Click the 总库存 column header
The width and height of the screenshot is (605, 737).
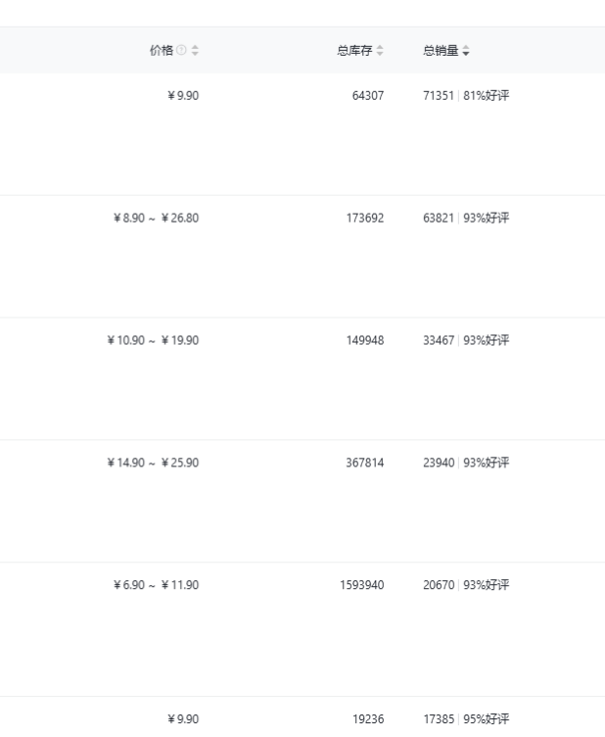pyautogui.click(x=354, y=50)
